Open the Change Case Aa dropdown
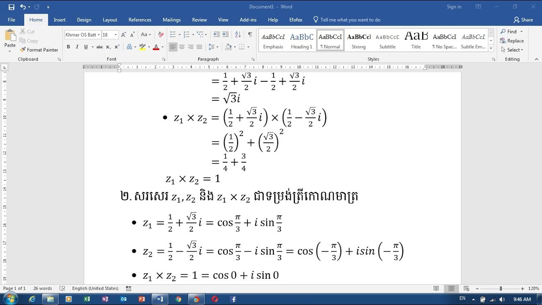 [146, 35]
